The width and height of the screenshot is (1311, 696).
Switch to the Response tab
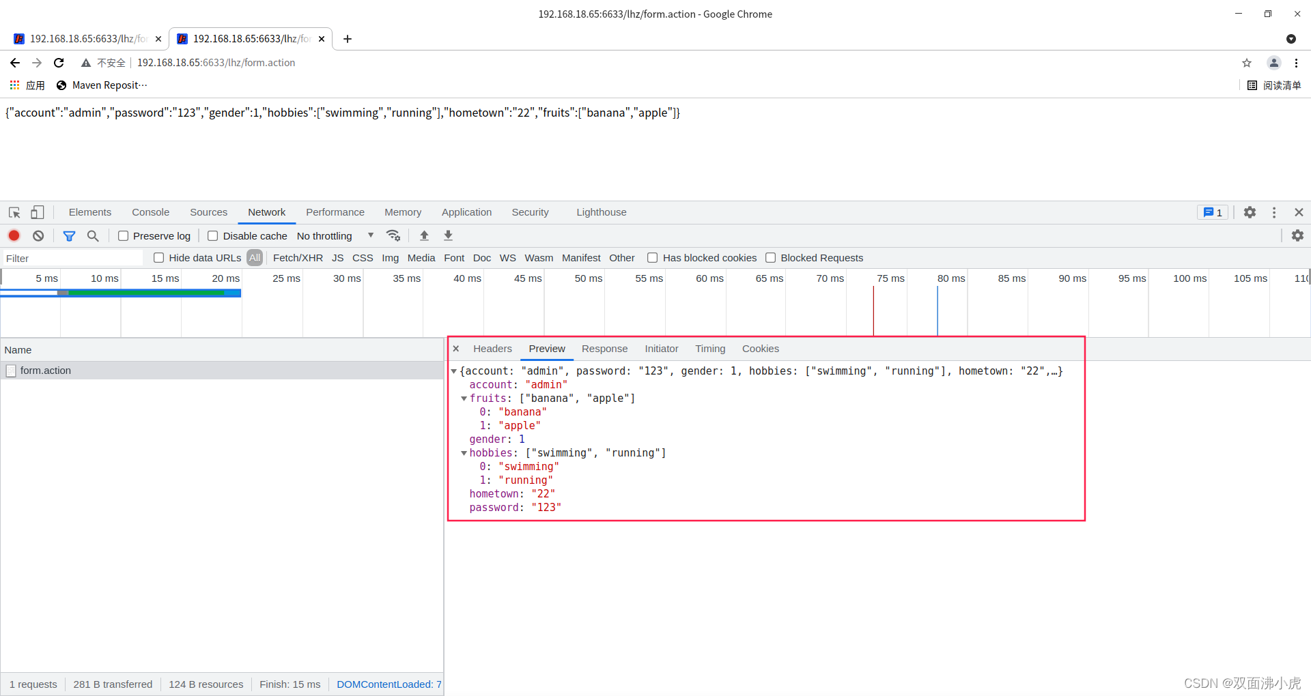pyautogui.click(x=604, y=349)
